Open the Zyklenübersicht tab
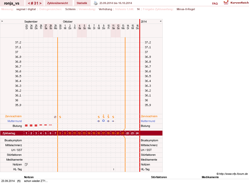249x187 pixels. 57,3
